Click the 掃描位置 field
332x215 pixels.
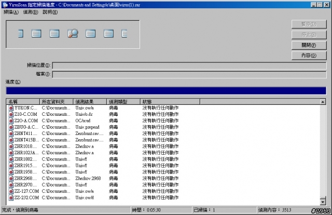[189, 65]
